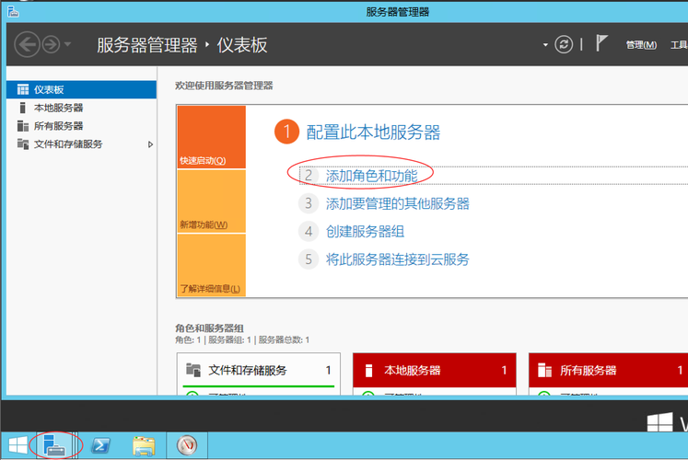Select 本地服务器 in the sidebar
This screenshot has height=460, width=688.
[82, 108]
